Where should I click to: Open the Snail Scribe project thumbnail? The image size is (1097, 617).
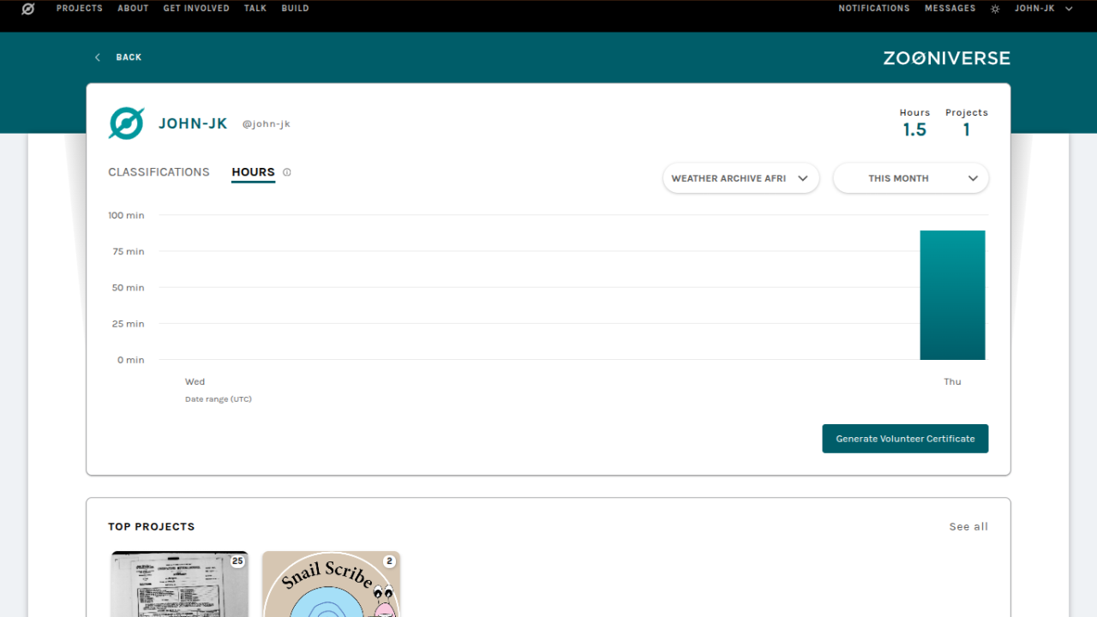coord(331,584)
